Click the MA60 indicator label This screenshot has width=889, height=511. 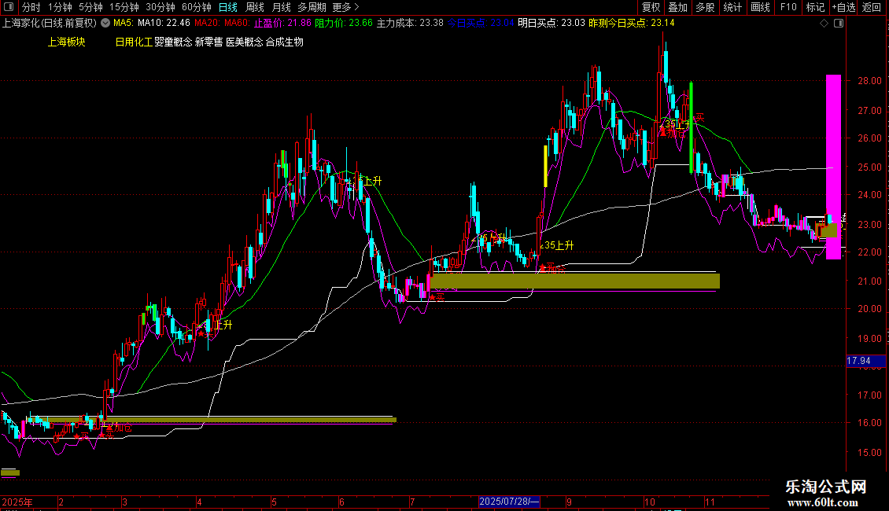237,24
